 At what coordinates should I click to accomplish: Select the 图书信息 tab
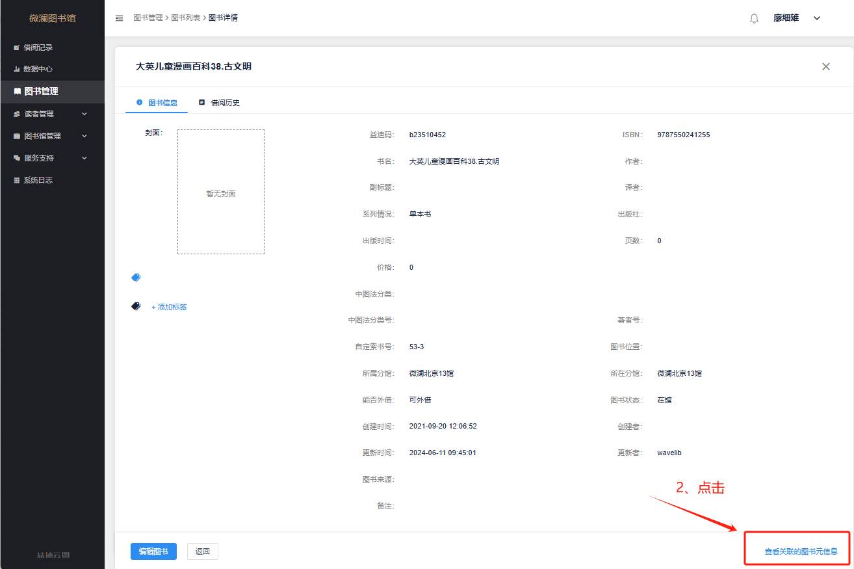click(x=157, y=103)
